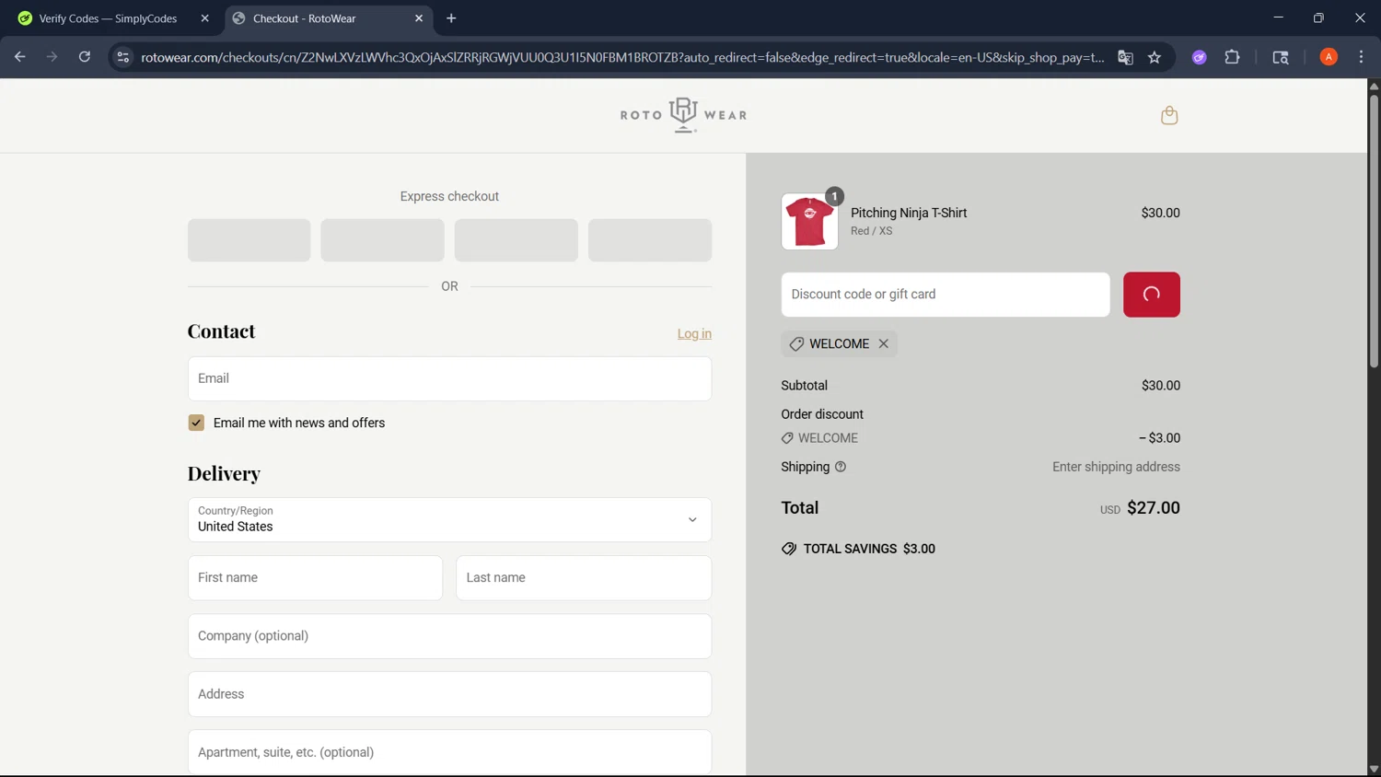Click the Subtotal $30.00 amount
Screen dimensions: 1381x777
(1160, 386)
